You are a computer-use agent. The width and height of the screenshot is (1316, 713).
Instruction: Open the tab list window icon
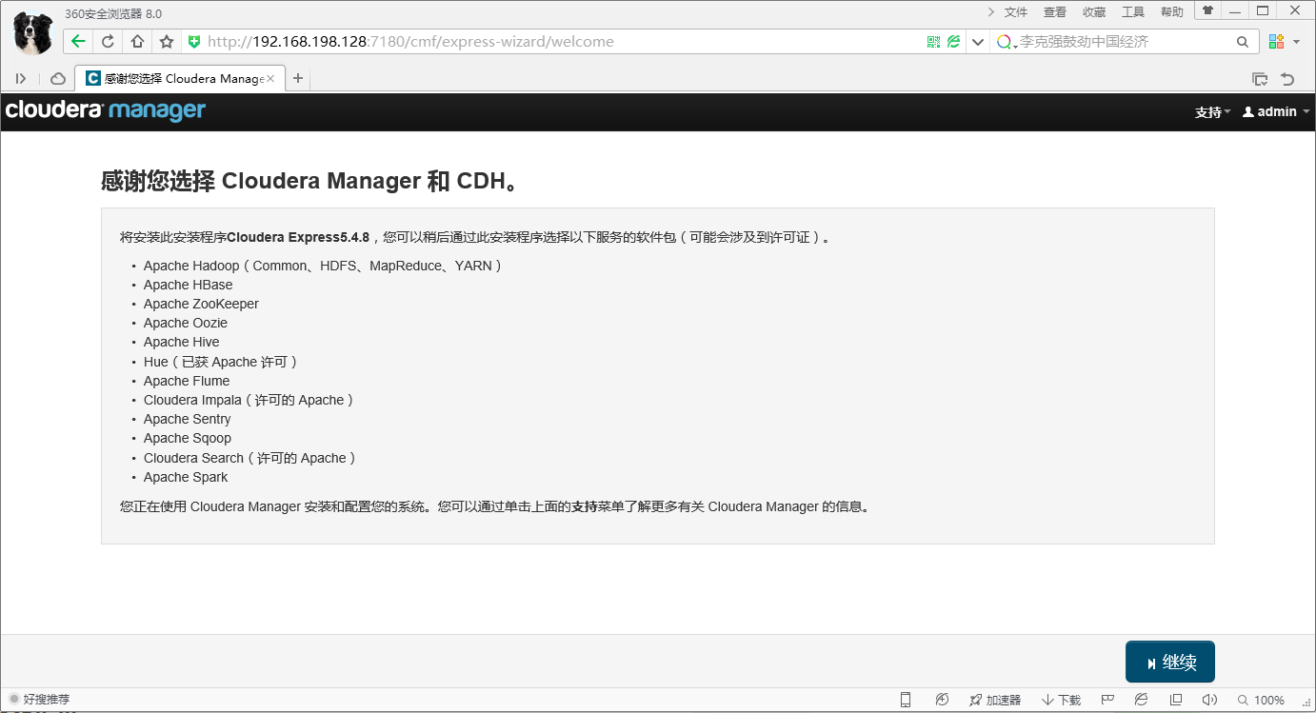click(1260, 79)
